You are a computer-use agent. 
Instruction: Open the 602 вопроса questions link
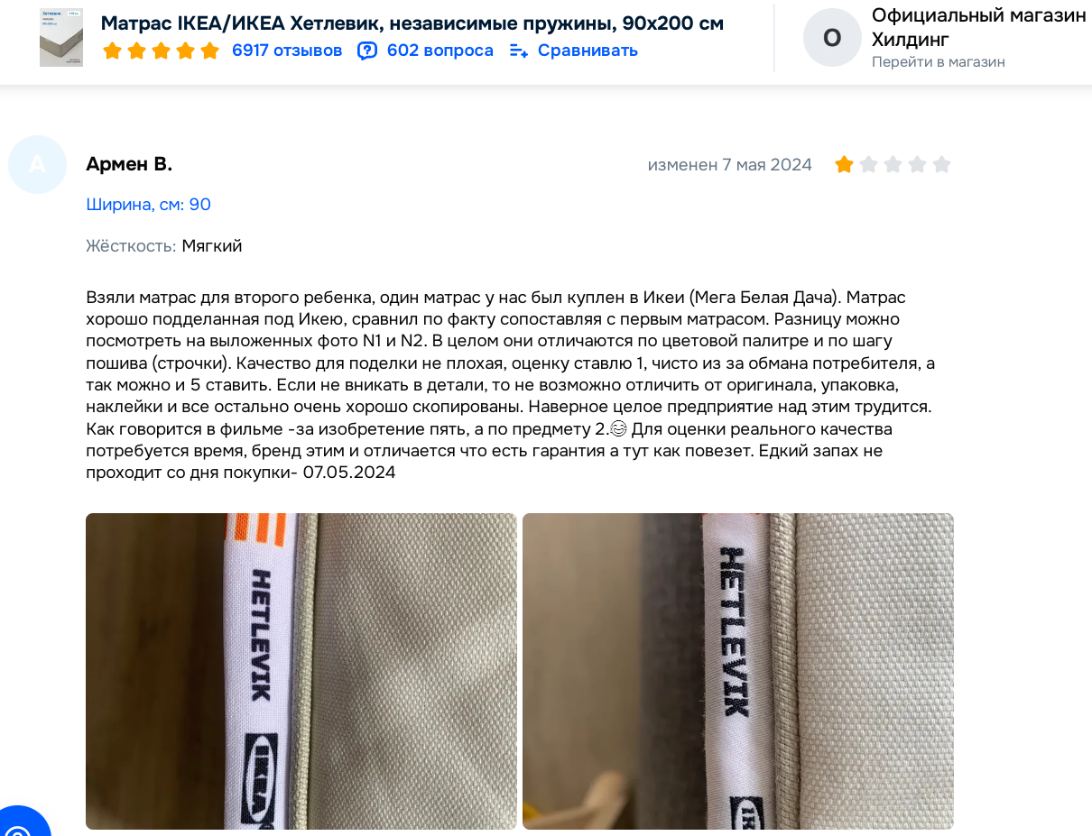point(440,51)
